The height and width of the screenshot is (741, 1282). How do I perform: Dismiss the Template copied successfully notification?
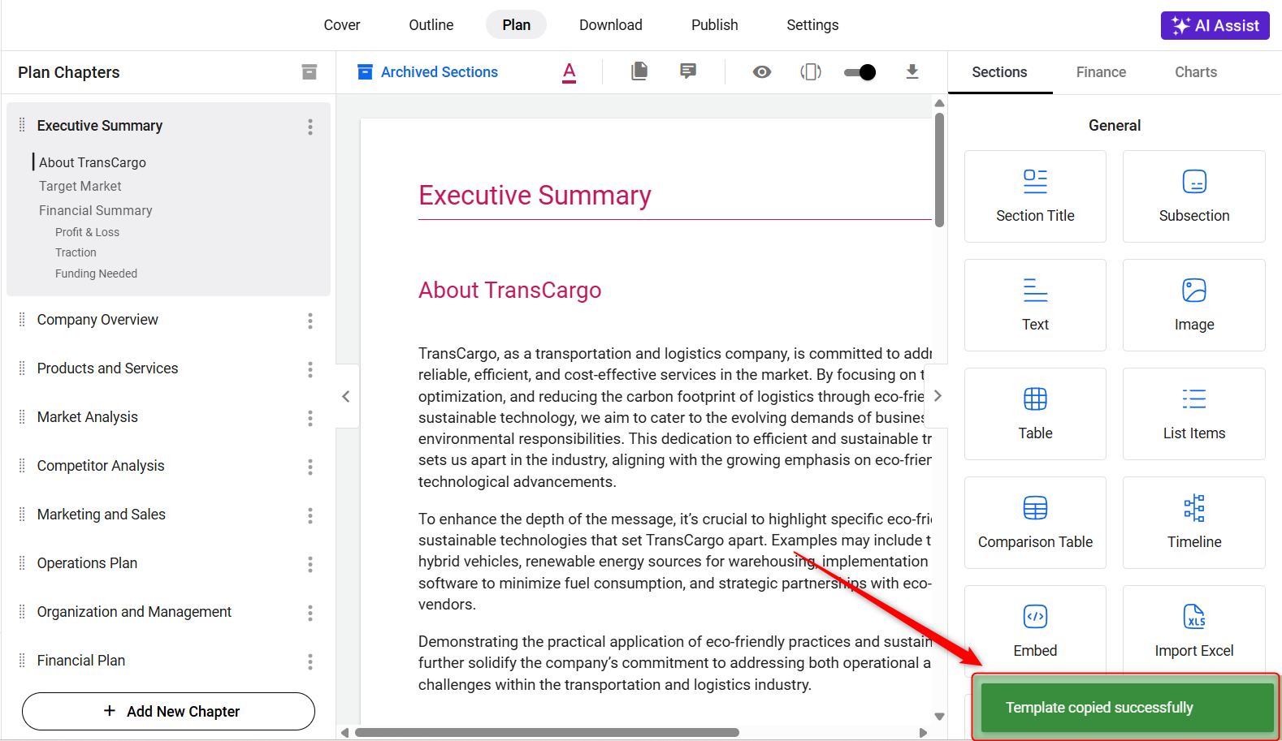(1127, 708)
